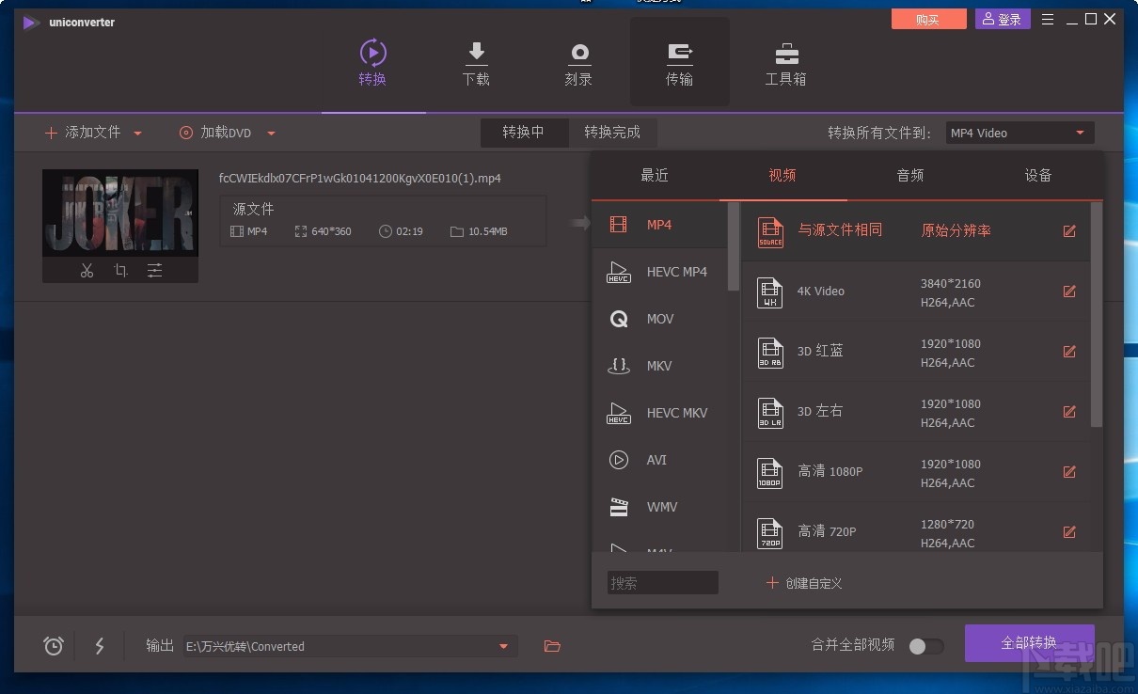Open the Effects adjustment icon on the thumbnail
The image size is (1138, 694).
[154, 270]
